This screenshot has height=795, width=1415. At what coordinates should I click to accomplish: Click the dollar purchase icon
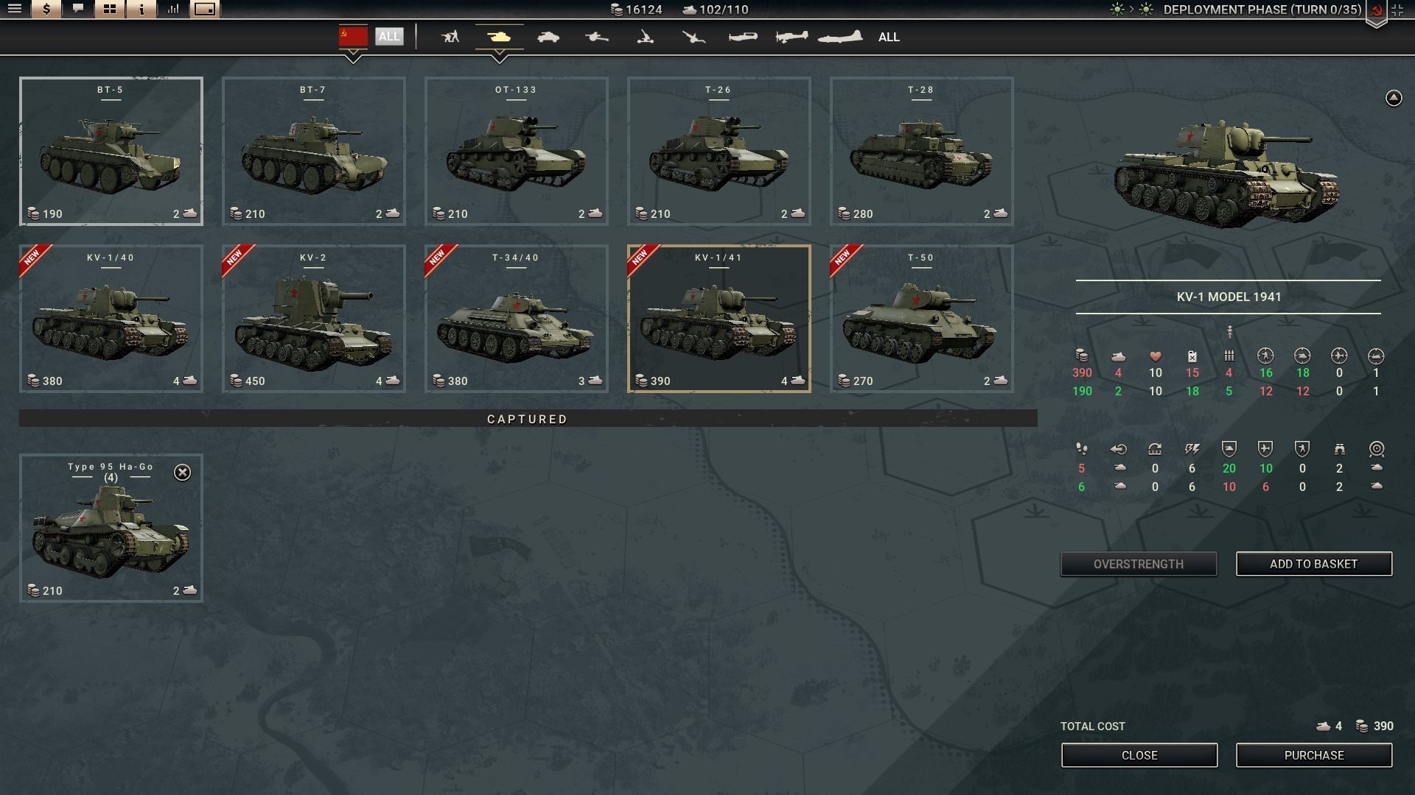point(46,10)
